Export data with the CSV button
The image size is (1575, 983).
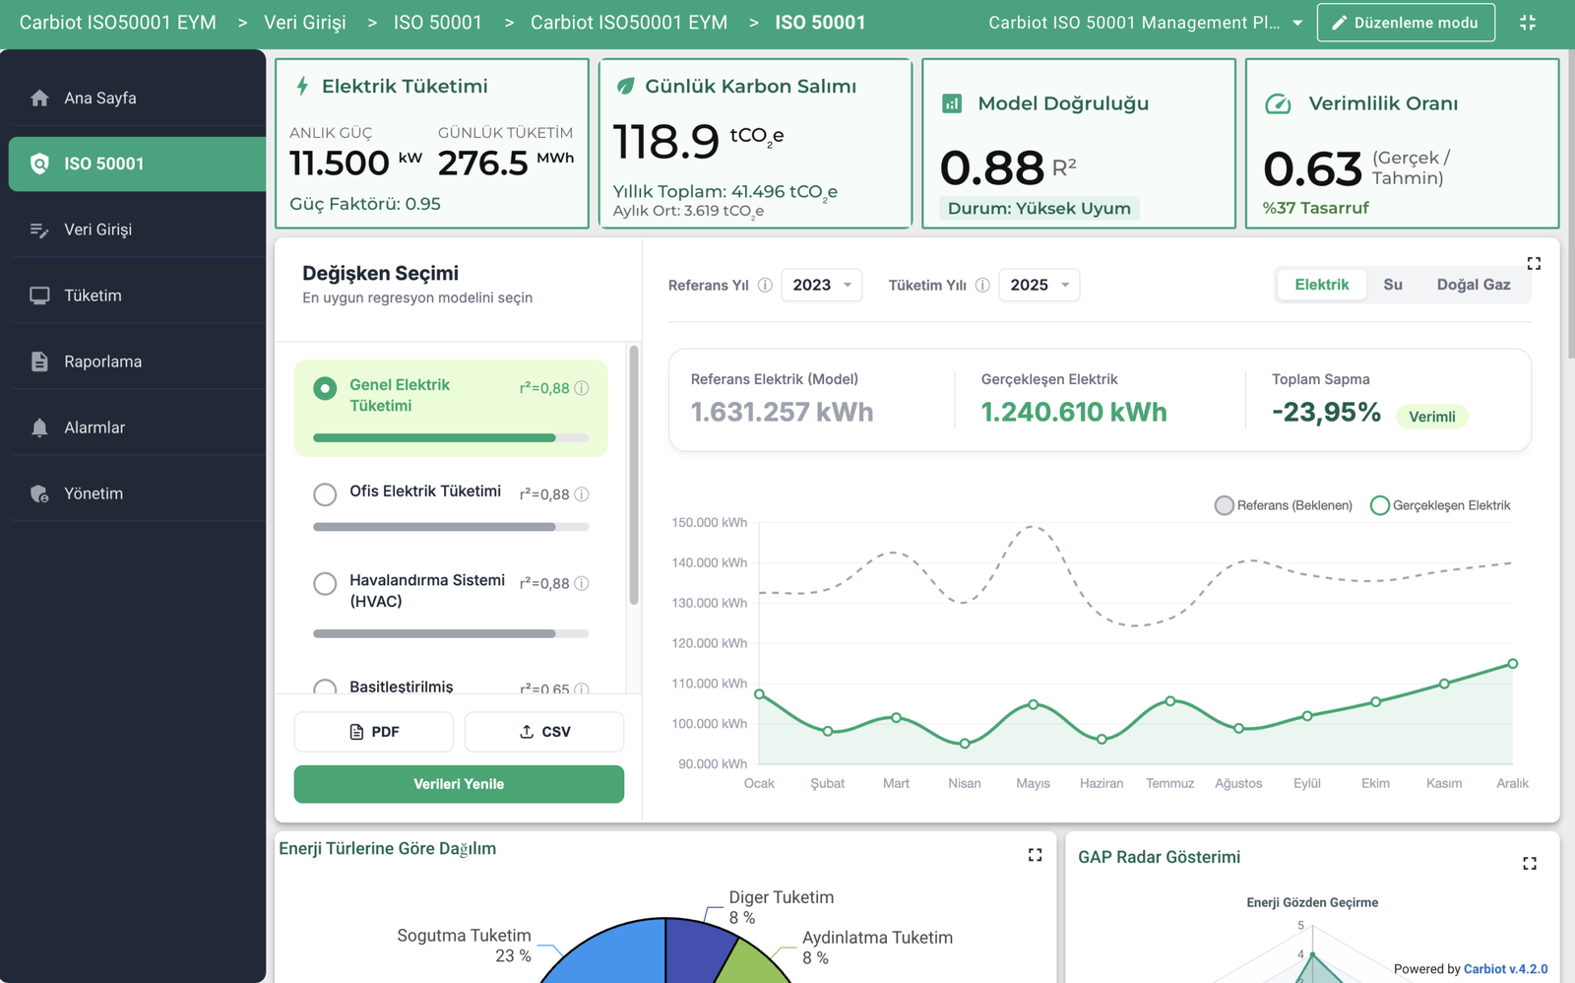click(x=543, y=732)
